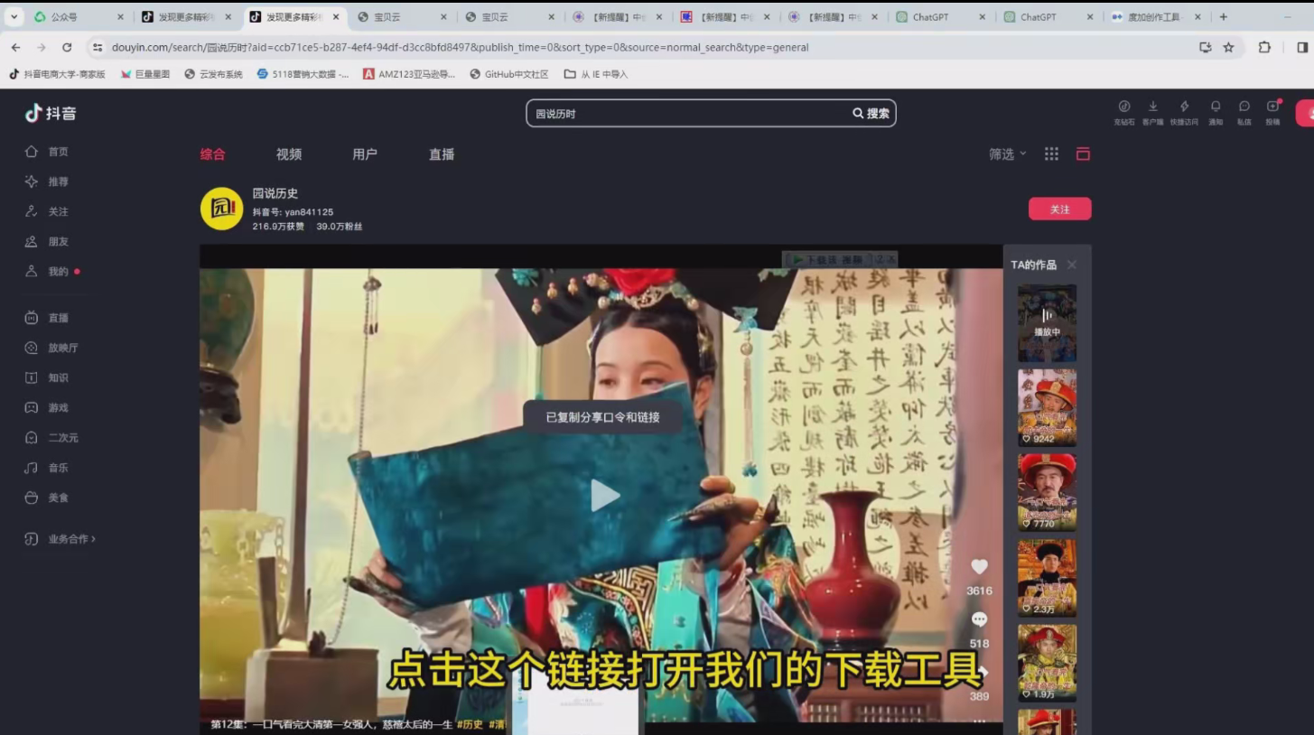Select the 用户 search results tab
This screenshot has height=735, width=1314.
(x=365, y=154)
